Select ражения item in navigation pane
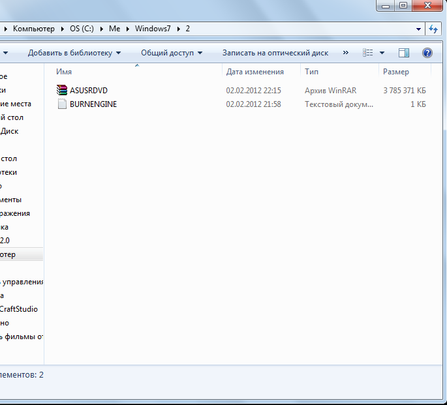Viewport: 447px width, 405px height. point(15,213)
